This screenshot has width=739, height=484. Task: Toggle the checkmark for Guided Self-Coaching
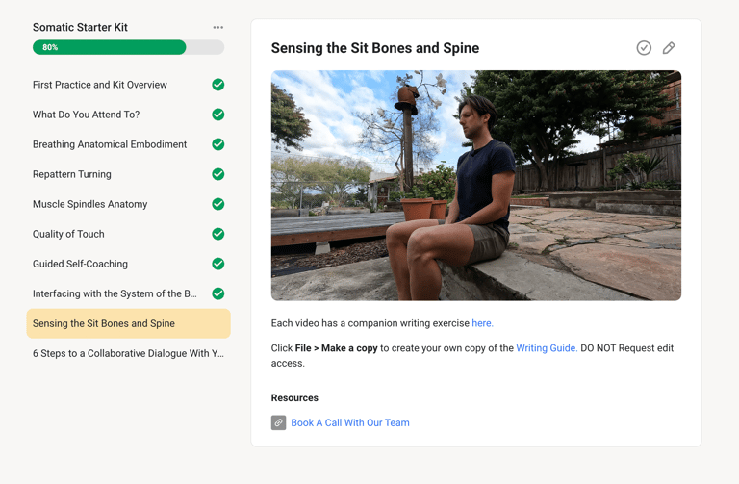tap(217, 264)
